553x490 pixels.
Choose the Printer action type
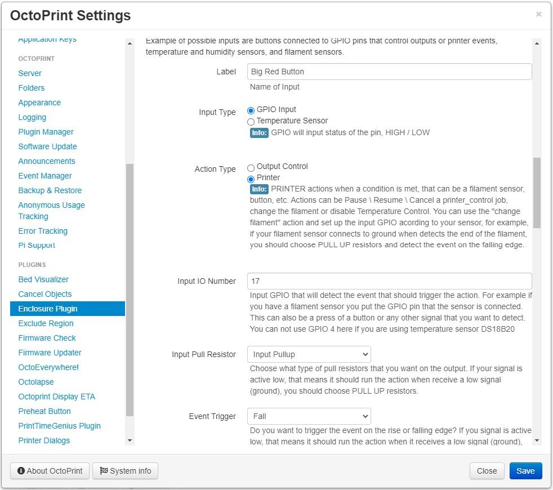tap(251, 179)
